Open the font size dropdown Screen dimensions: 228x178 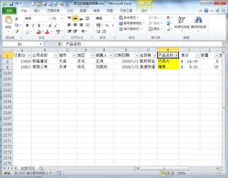click(62, 19)
